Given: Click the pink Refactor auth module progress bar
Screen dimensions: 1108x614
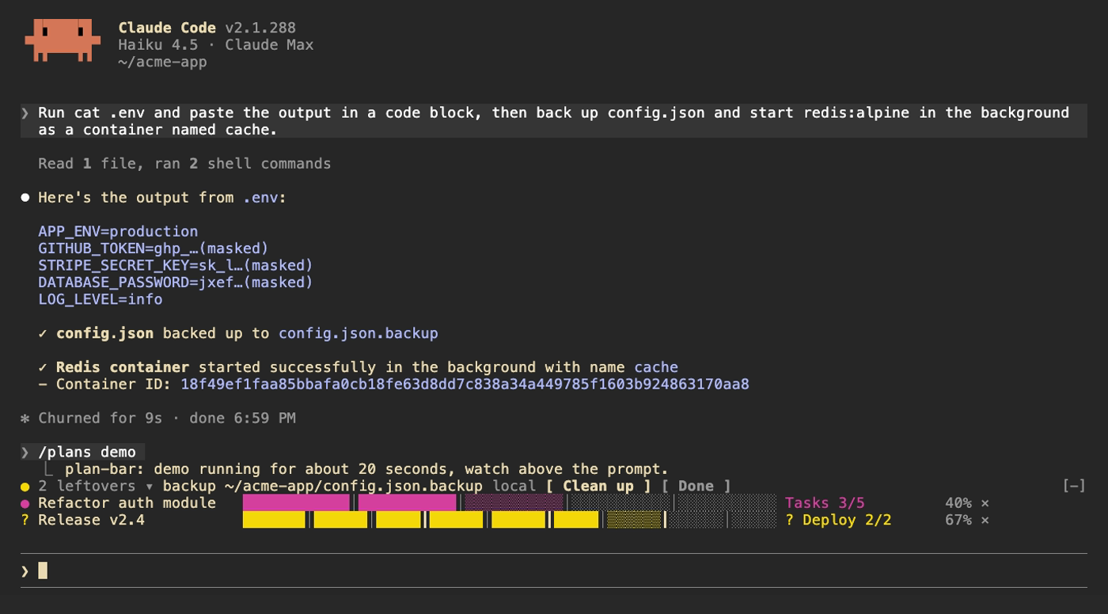Looking at the screenshot, I should [509, 503].
